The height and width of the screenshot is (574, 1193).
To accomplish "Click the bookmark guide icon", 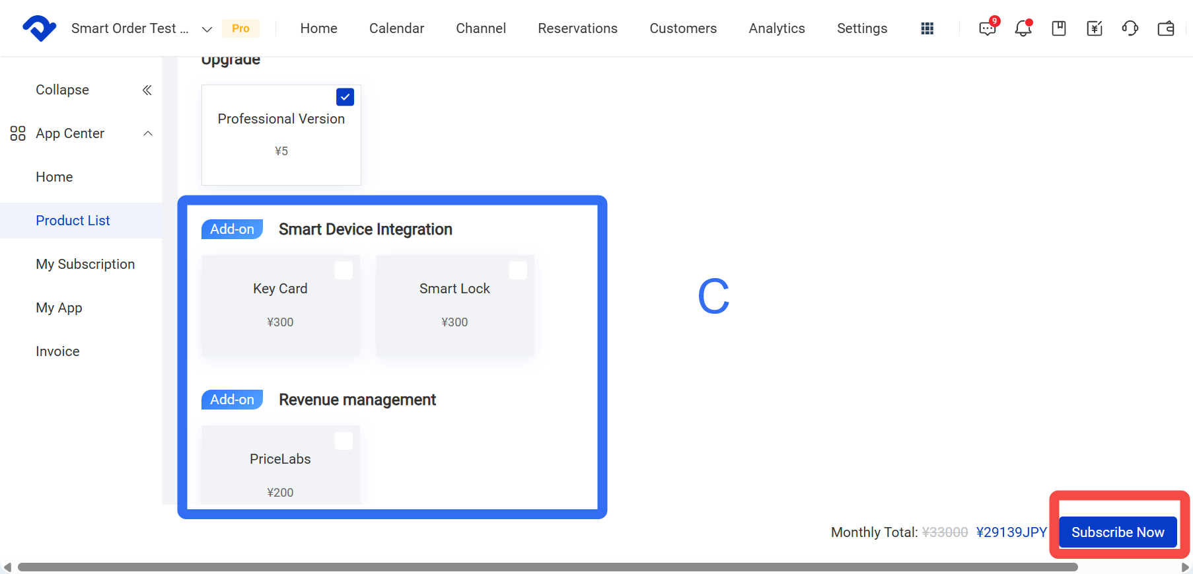I will point(1059,28).
